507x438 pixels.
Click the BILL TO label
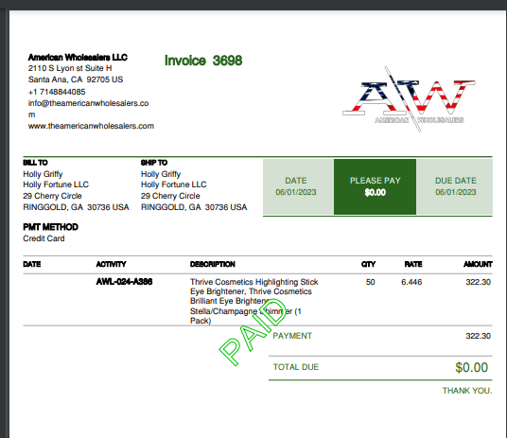coord(35,163)
